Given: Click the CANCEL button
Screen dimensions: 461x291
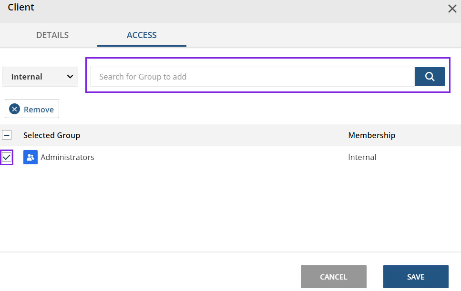Looking at the screenshot, I should click(333, 276).
